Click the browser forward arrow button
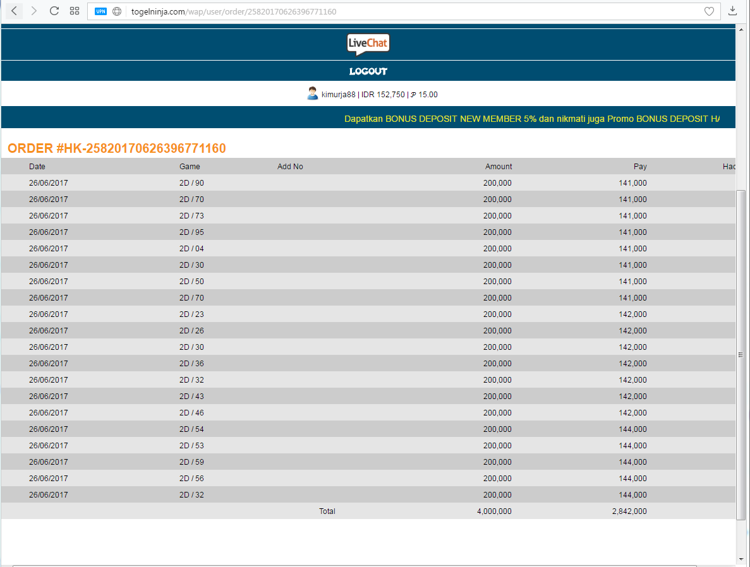Viewport: 750px width, 567px height. 34,11
